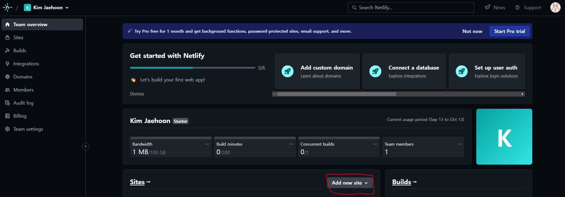This screenshot has height=197, width=565.
Task: Click the Team settings gear icon
Action: click(x=7, y=129)
